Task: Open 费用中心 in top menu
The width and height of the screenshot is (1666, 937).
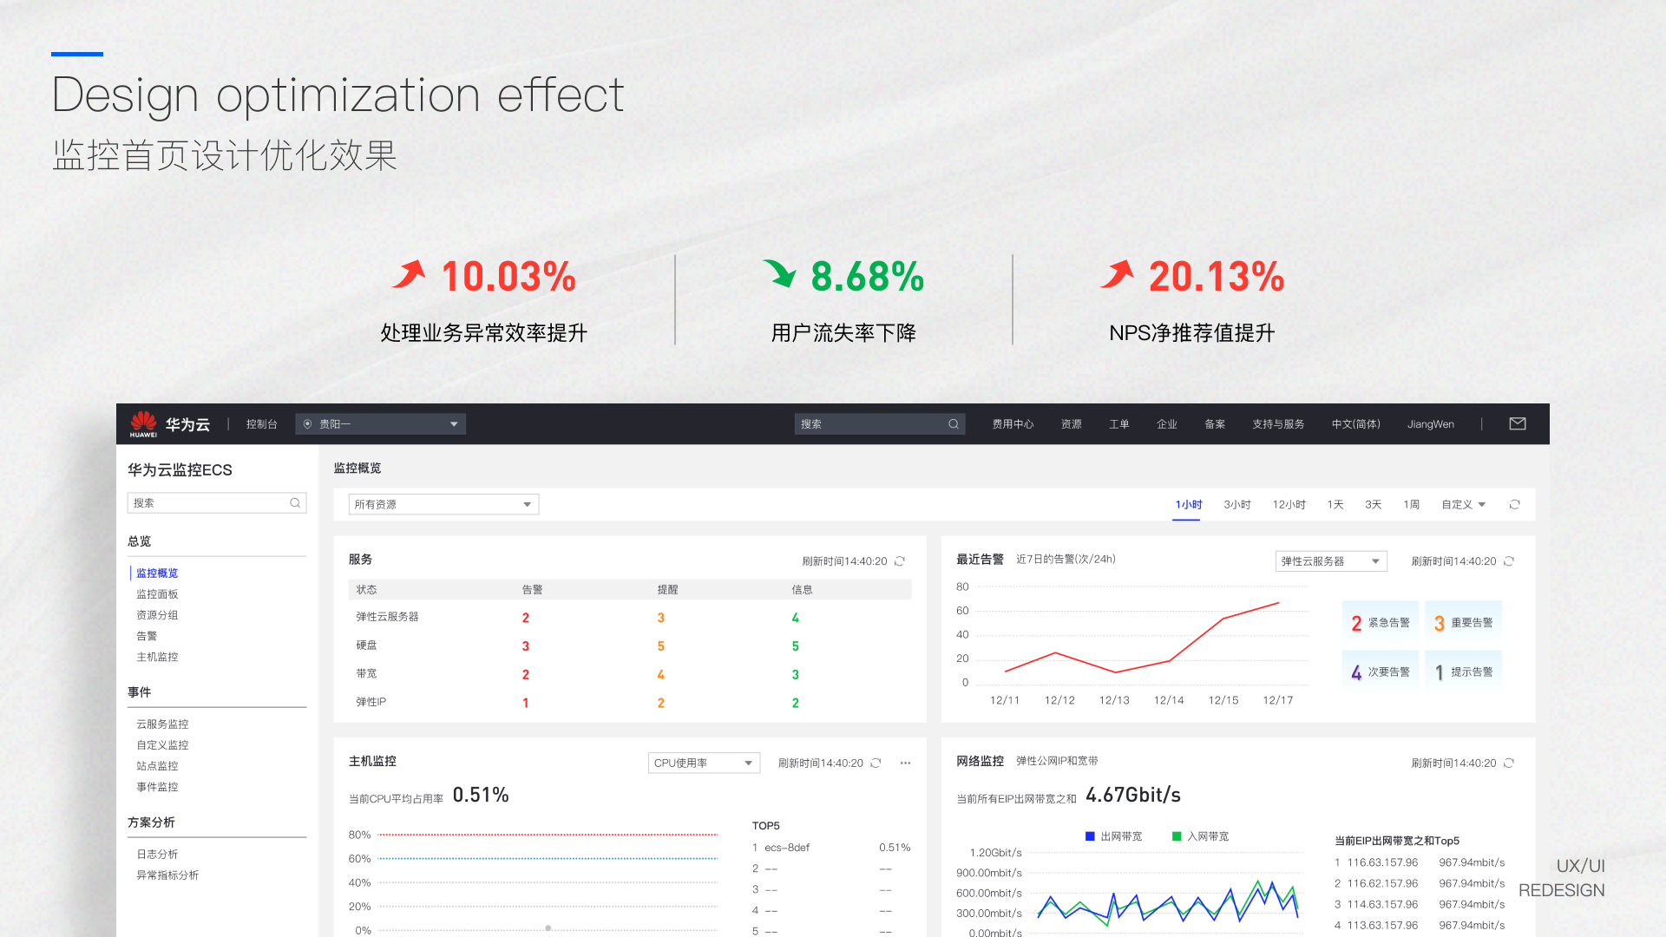Action: pos(1013,424)
